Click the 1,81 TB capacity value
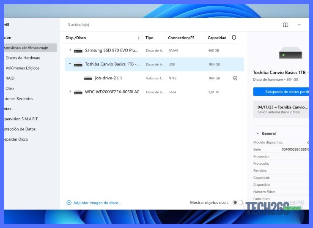The width and height of the screenshot is (313, 228). (214, 92)
